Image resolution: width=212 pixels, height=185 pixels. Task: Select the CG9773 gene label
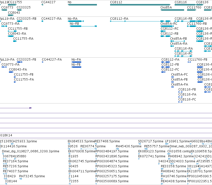[x=7, y=7]
